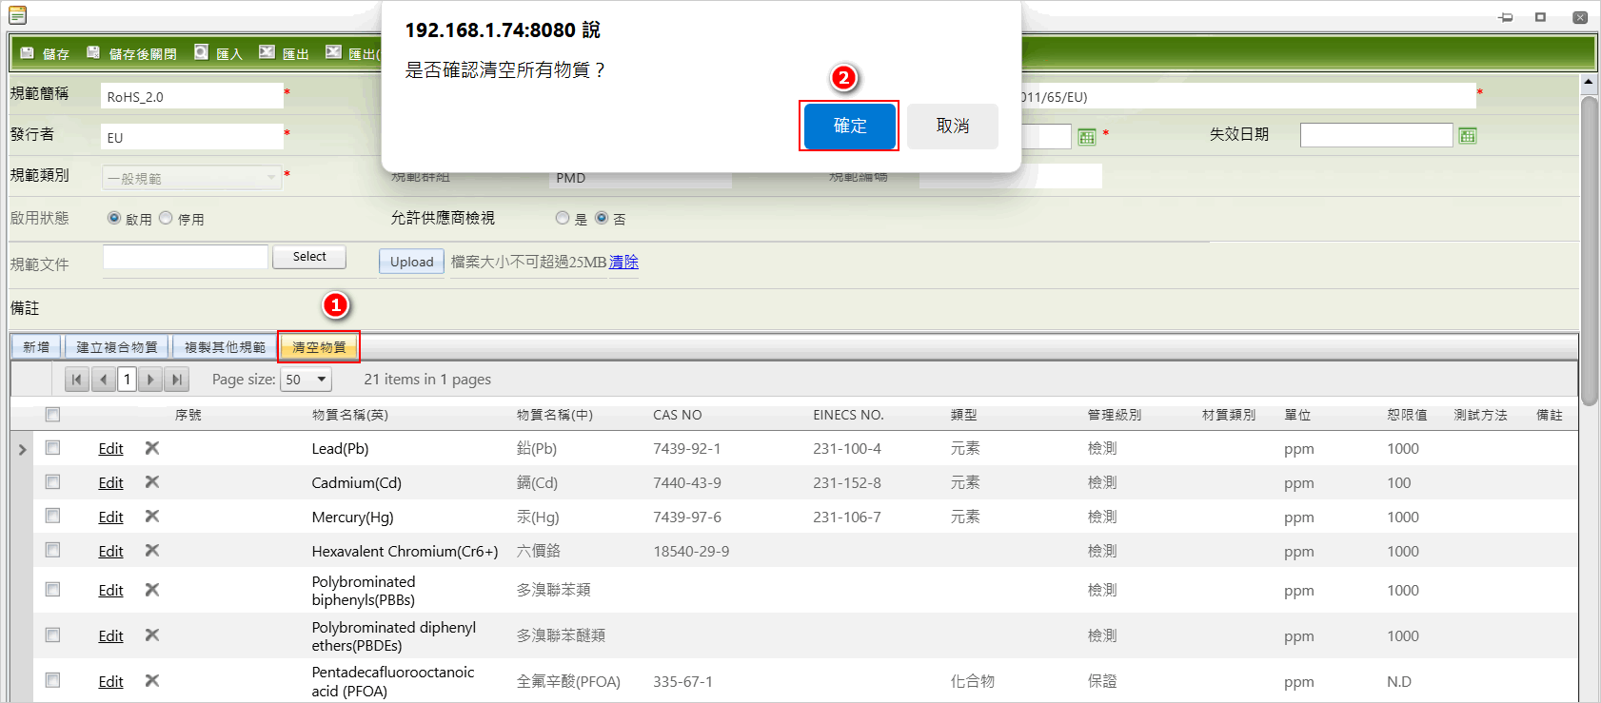The image size is (1601, 703).
Task: Delete the Pentadecafluorooctanoic acid (PFOA) row
Action: point(152,681)
